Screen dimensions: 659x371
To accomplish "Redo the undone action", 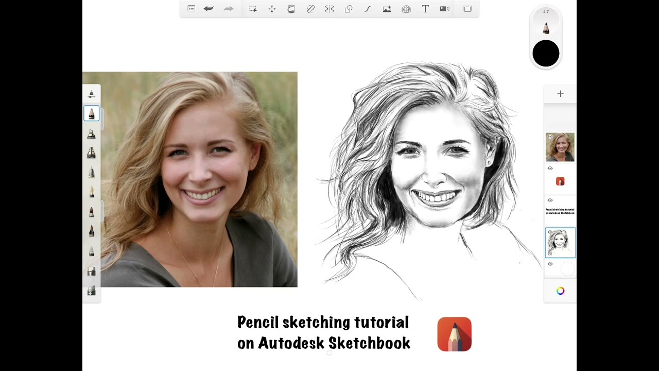I will coord(229,9).
